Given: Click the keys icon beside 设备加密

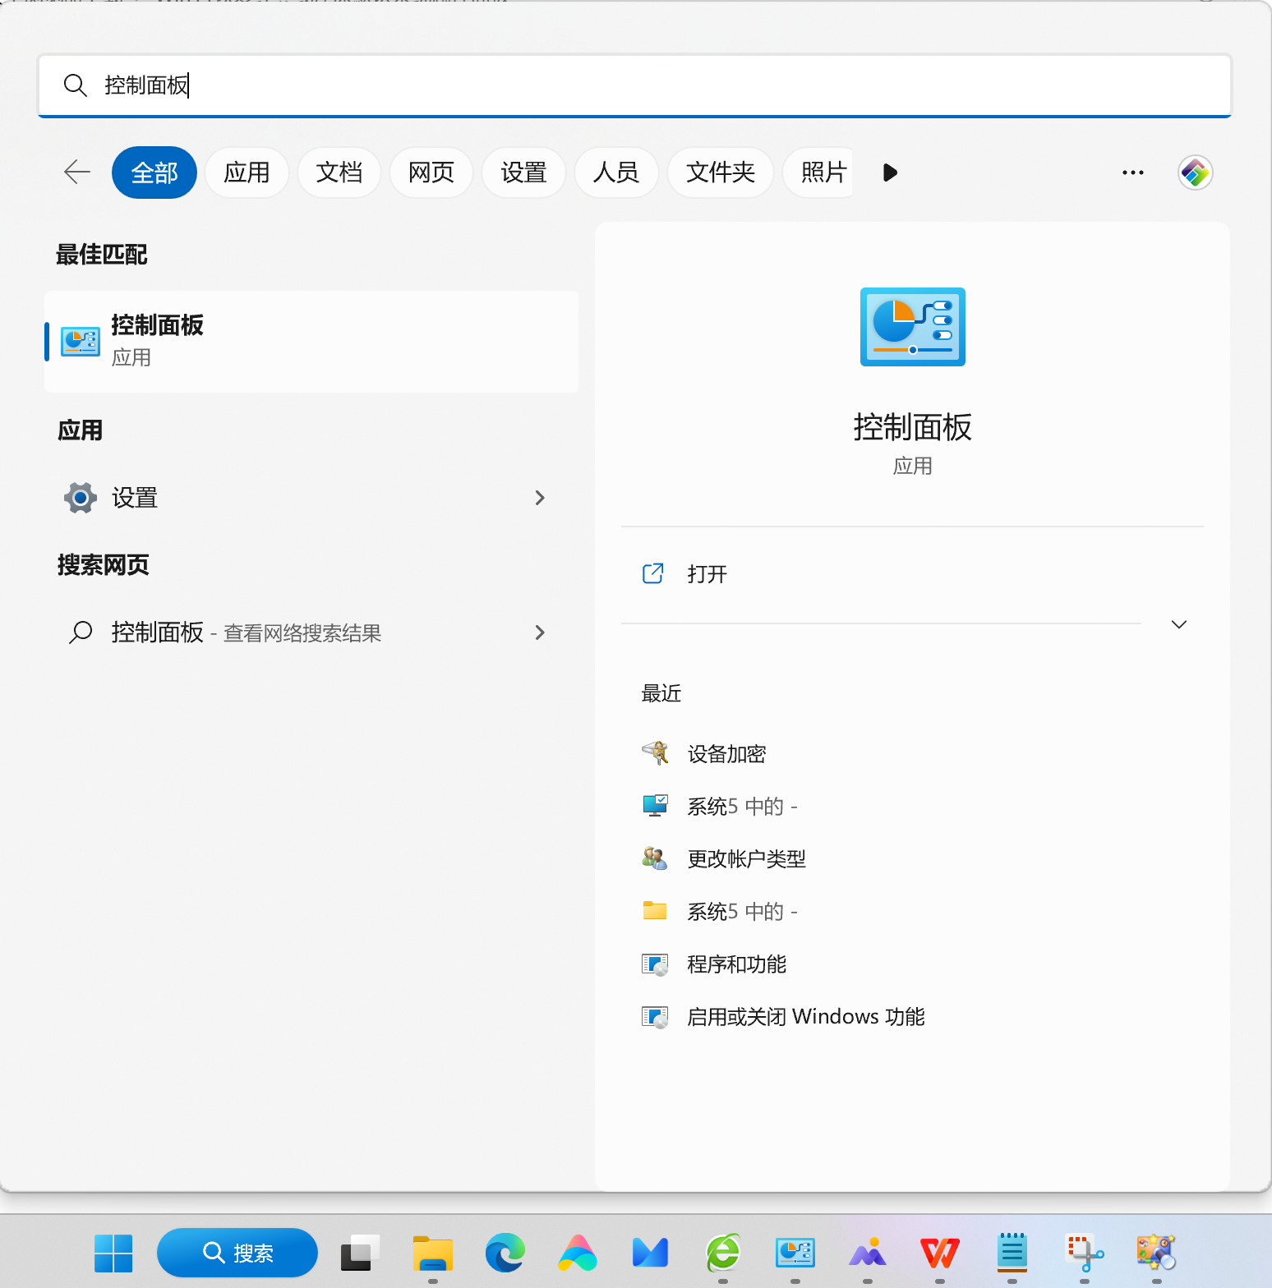Looking at the screenshot, I should pos(655,753).
